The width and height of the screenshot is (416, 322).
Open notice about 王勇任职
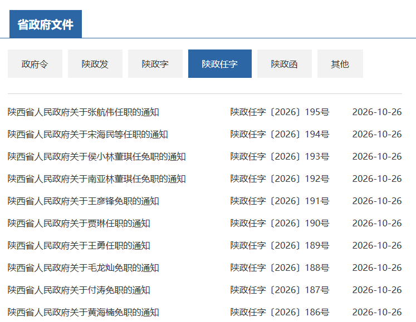79,246
